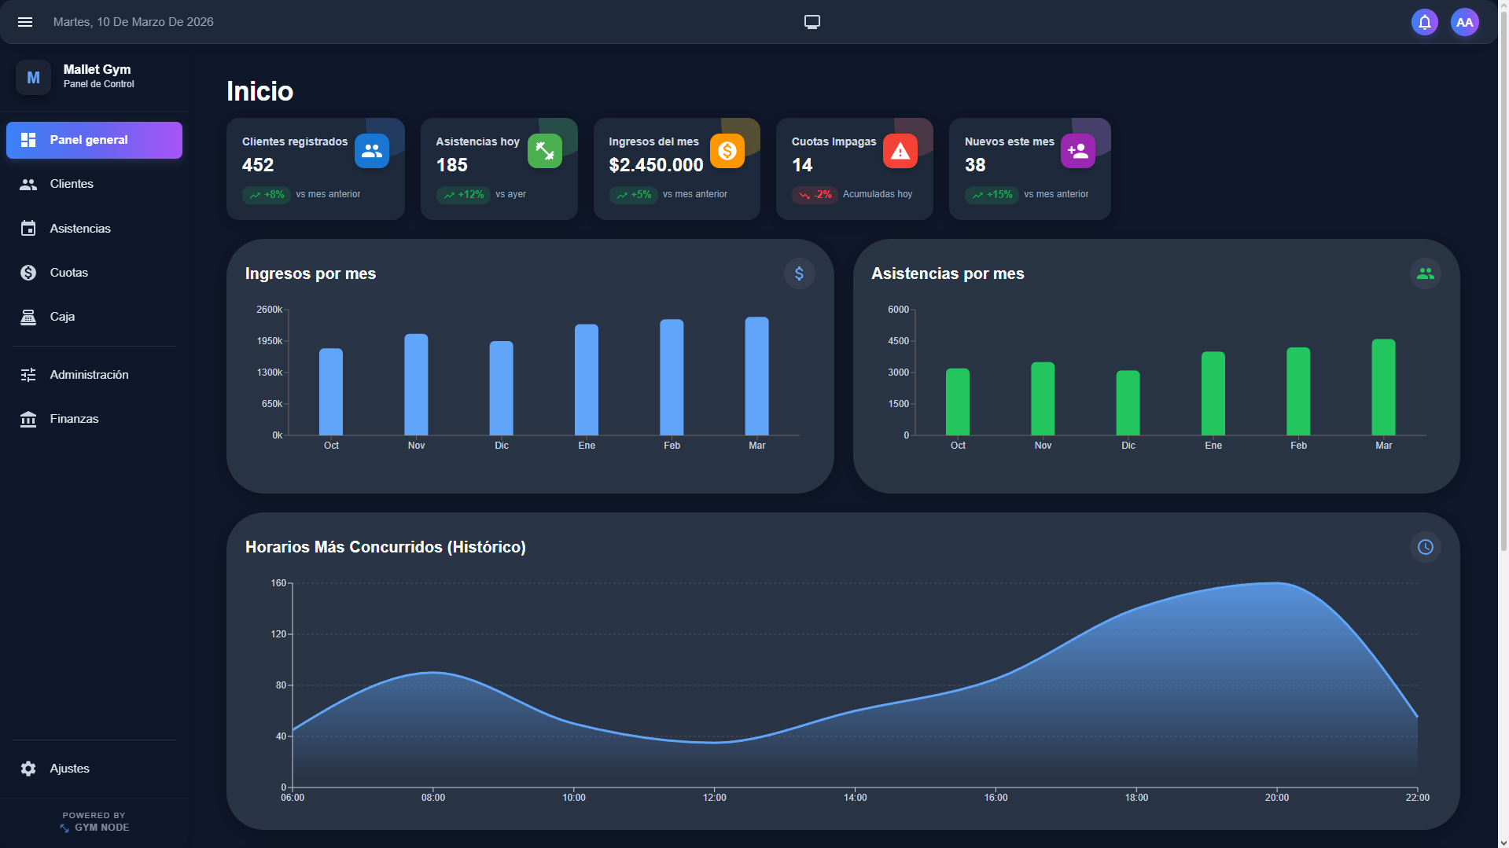Click the Mar bar in Ingresos chart

click(756, 376)
